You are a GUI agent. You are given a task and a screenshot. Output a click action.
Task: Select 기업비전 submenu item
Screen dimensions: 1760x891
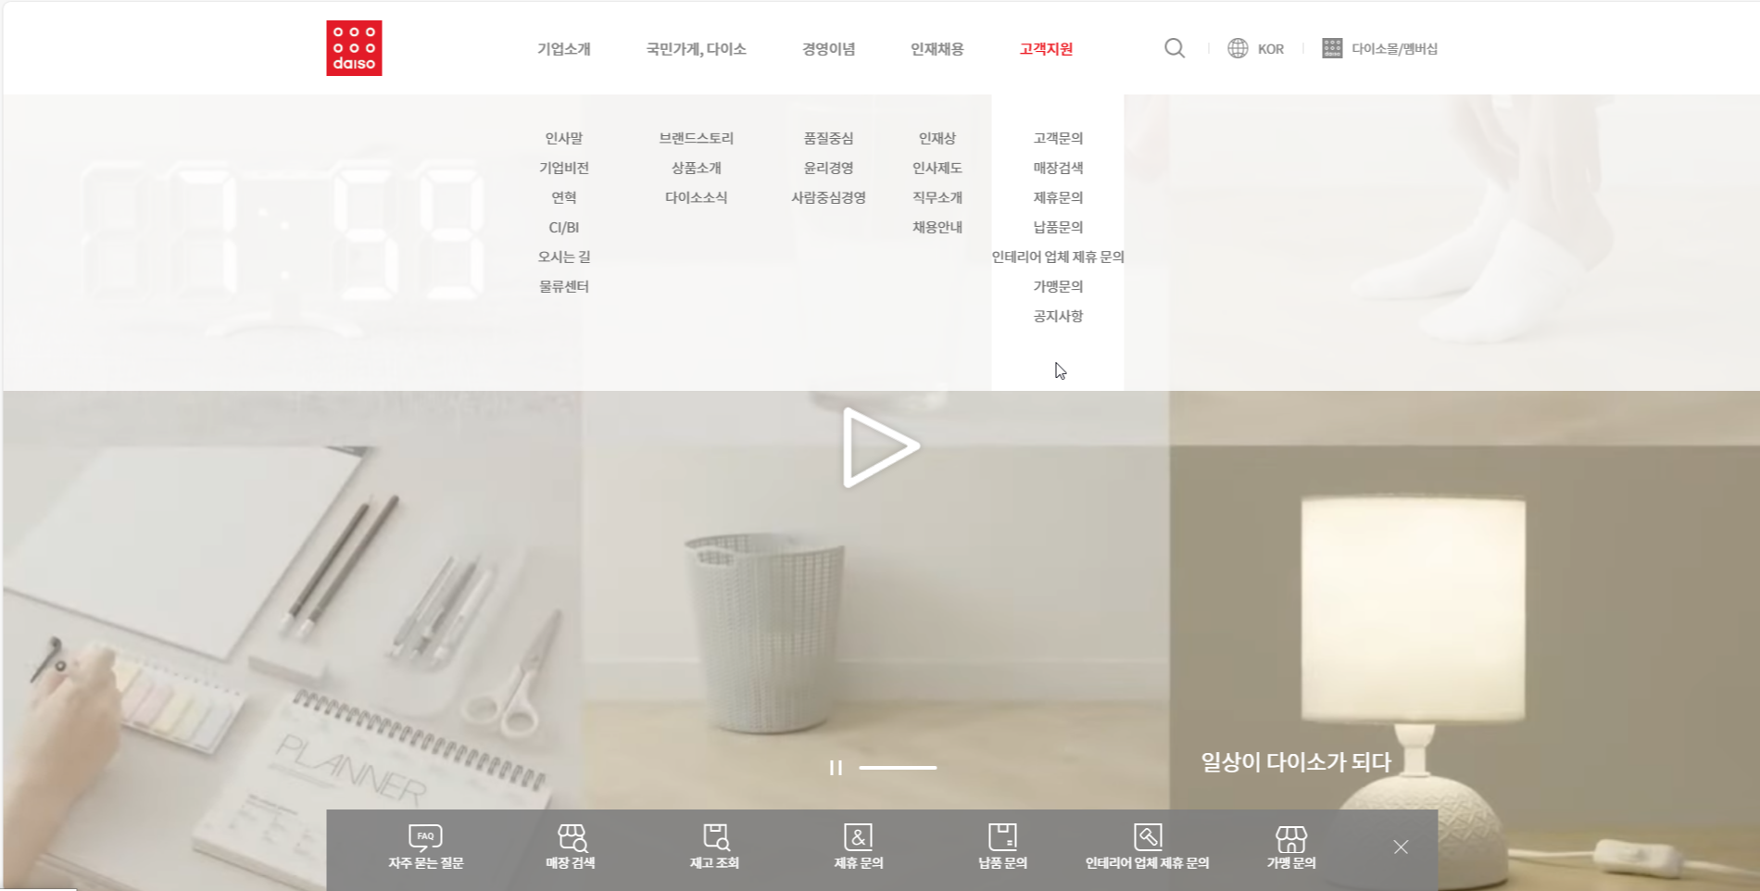(x=564, y=168)
